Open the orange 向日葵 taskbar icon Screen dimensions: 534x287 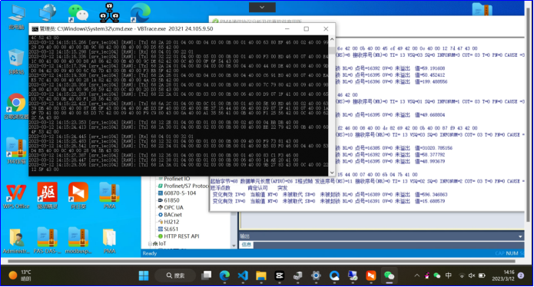371,275
